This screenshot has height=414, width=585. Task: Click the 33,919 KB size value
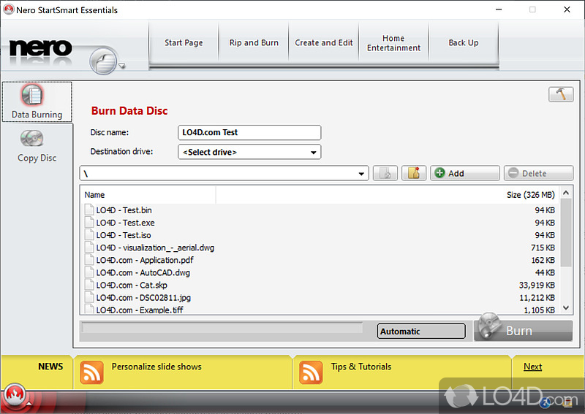pos(537,285)
